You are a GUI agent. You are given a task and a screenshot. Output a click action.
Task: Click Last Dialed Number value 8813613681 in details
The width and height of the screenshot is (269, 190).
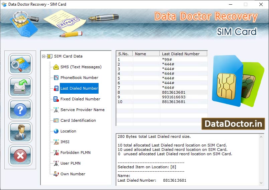point(175,180)
